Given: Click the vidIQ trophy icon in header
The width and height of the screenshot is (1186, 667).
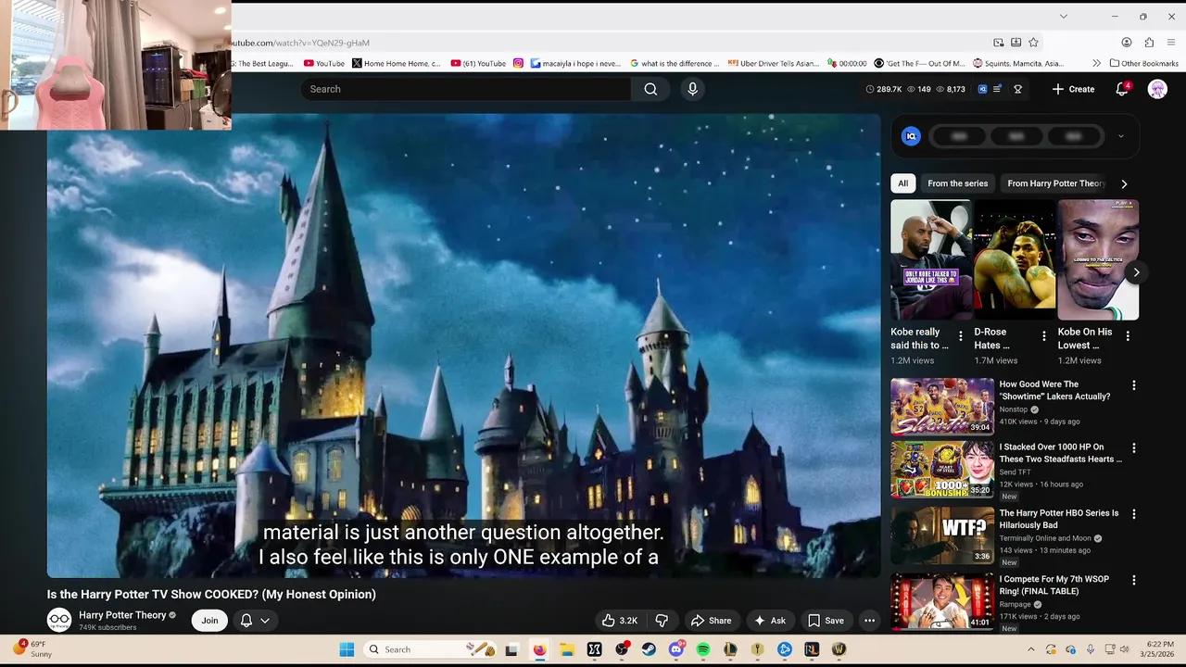Looking at the screenshot, I should click(1017, 89).
